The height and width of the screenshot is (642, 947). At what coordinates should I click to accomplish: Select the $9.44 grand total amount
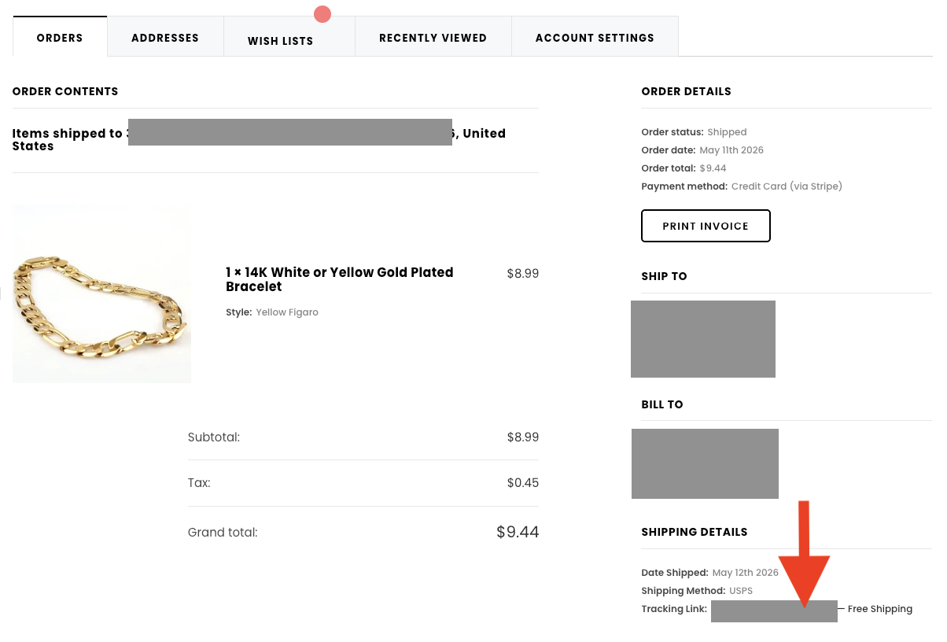coord(518,532)
